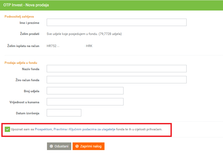Select the HR752 payout account text
This screenshot has height=154, width=223.
coord(53,46)
